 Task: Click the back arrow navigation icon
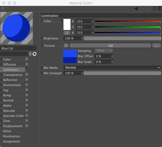point(136,9)
